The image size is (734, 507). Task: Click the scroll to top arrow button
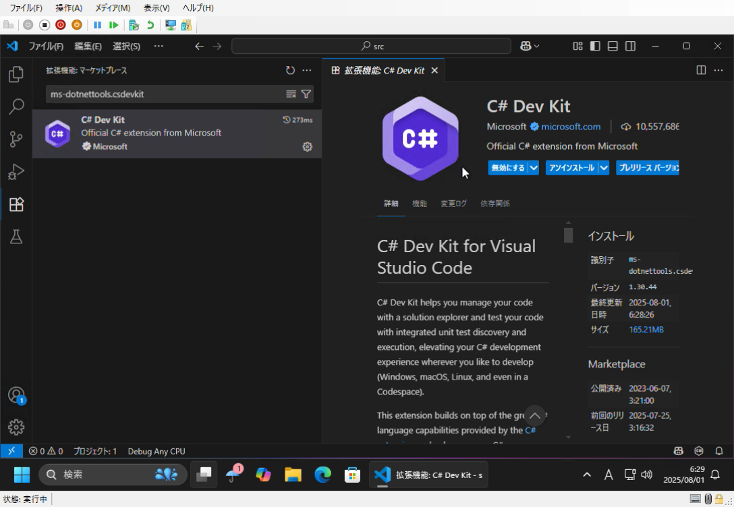[534, 416]
